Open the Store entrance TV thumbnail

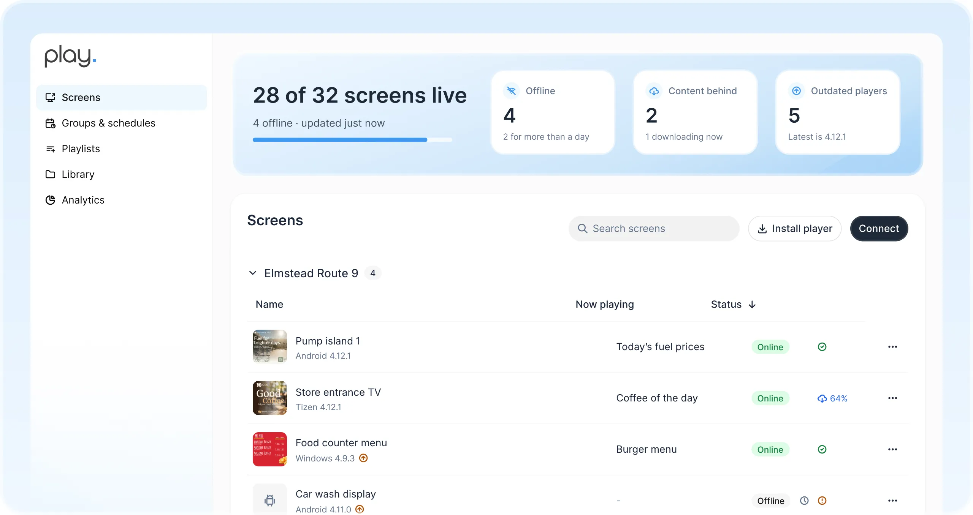coord(270,398)
